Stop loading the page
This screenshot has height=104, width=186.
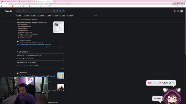[6, 4]
